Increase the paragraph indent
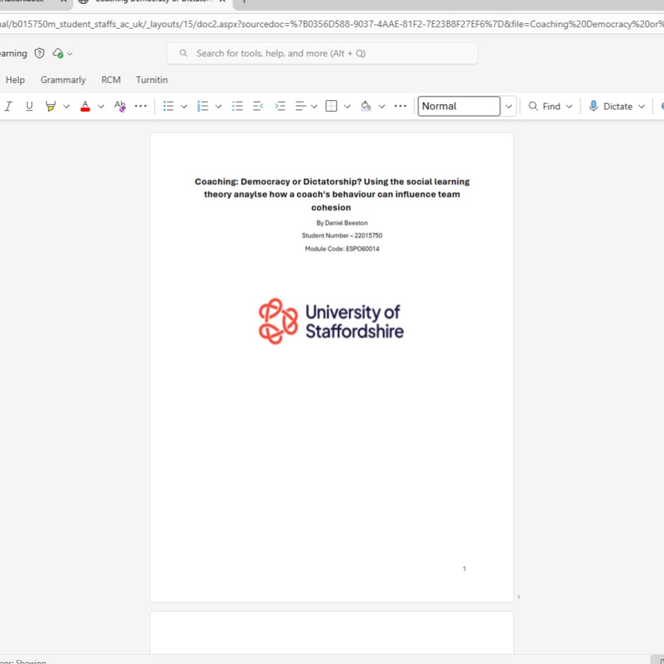Screen dimensions: 664x664 click(x=280, y=106)
